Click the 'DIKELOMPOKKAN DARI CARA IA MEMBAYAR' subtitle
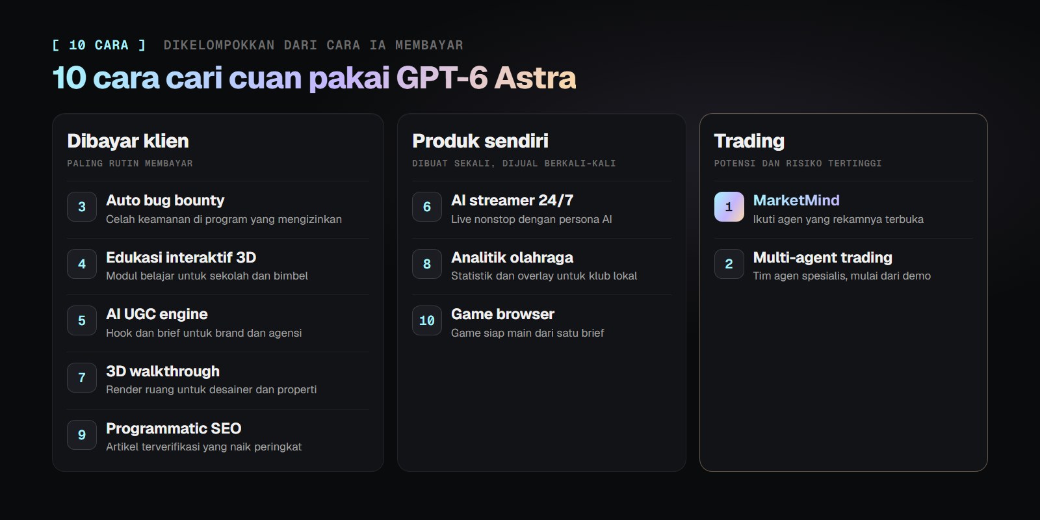This screenshot has height=520, width=1040. (x=313, y=45)
